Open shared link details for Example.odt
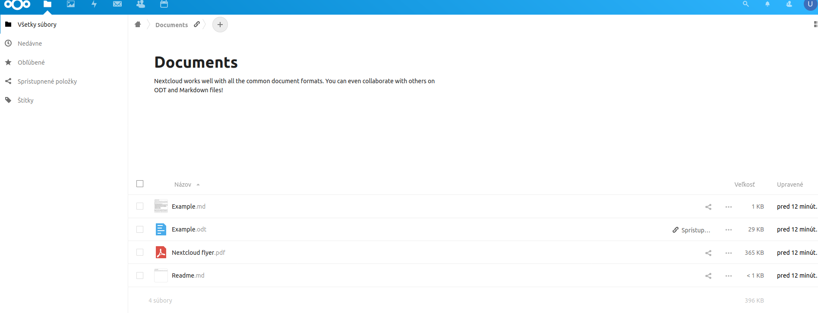The image size is (818, 313). click(x=691, y=230)
